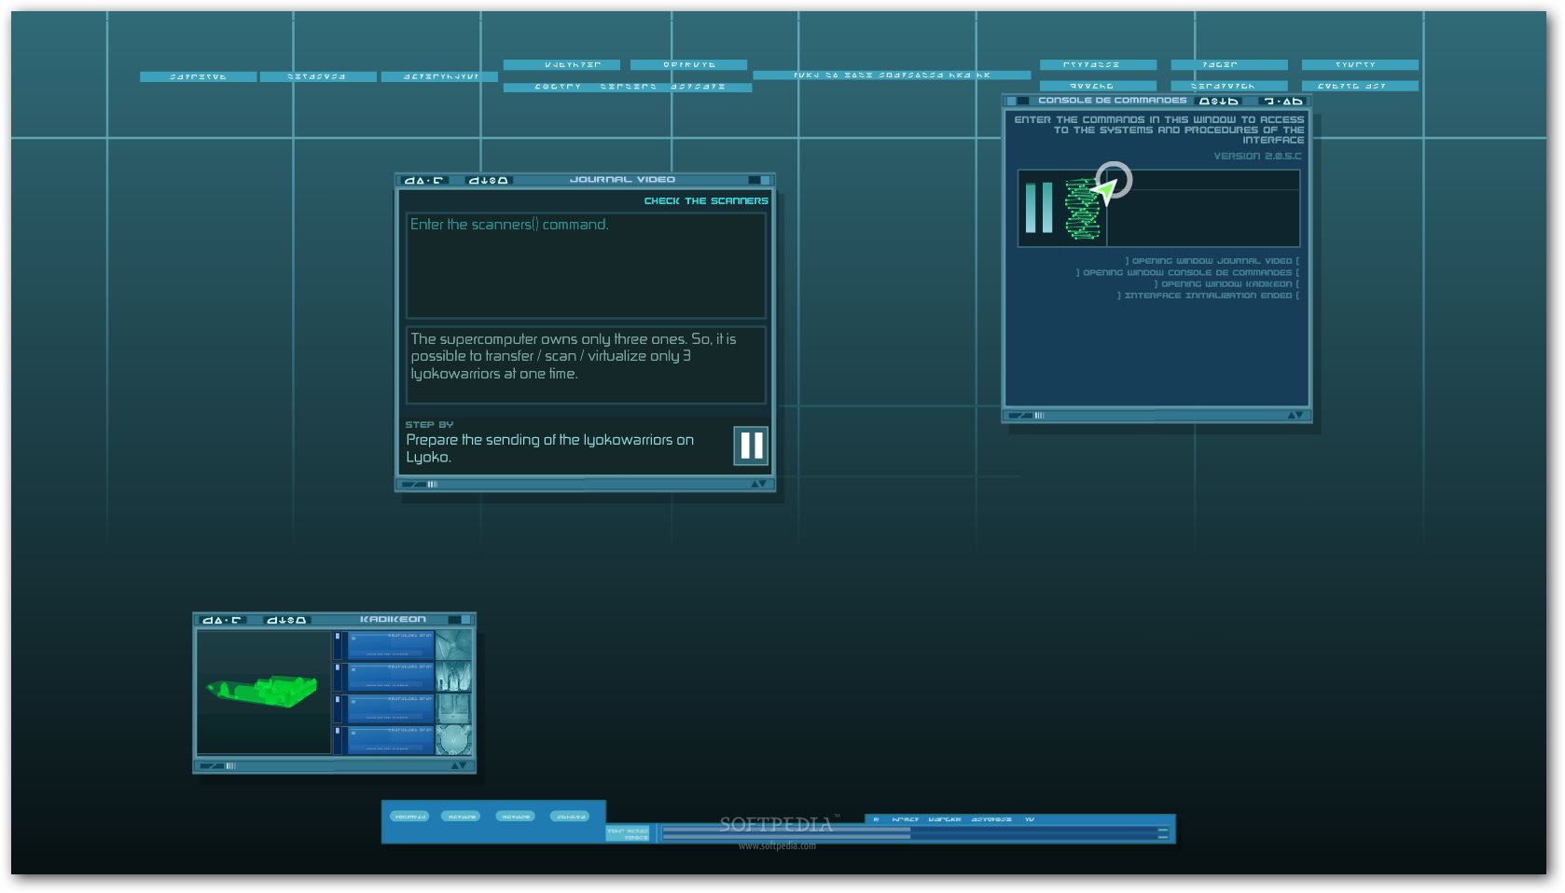
Task: Click the upper small icon ending bottom progress bars
Action: (x=1163, y=829)
